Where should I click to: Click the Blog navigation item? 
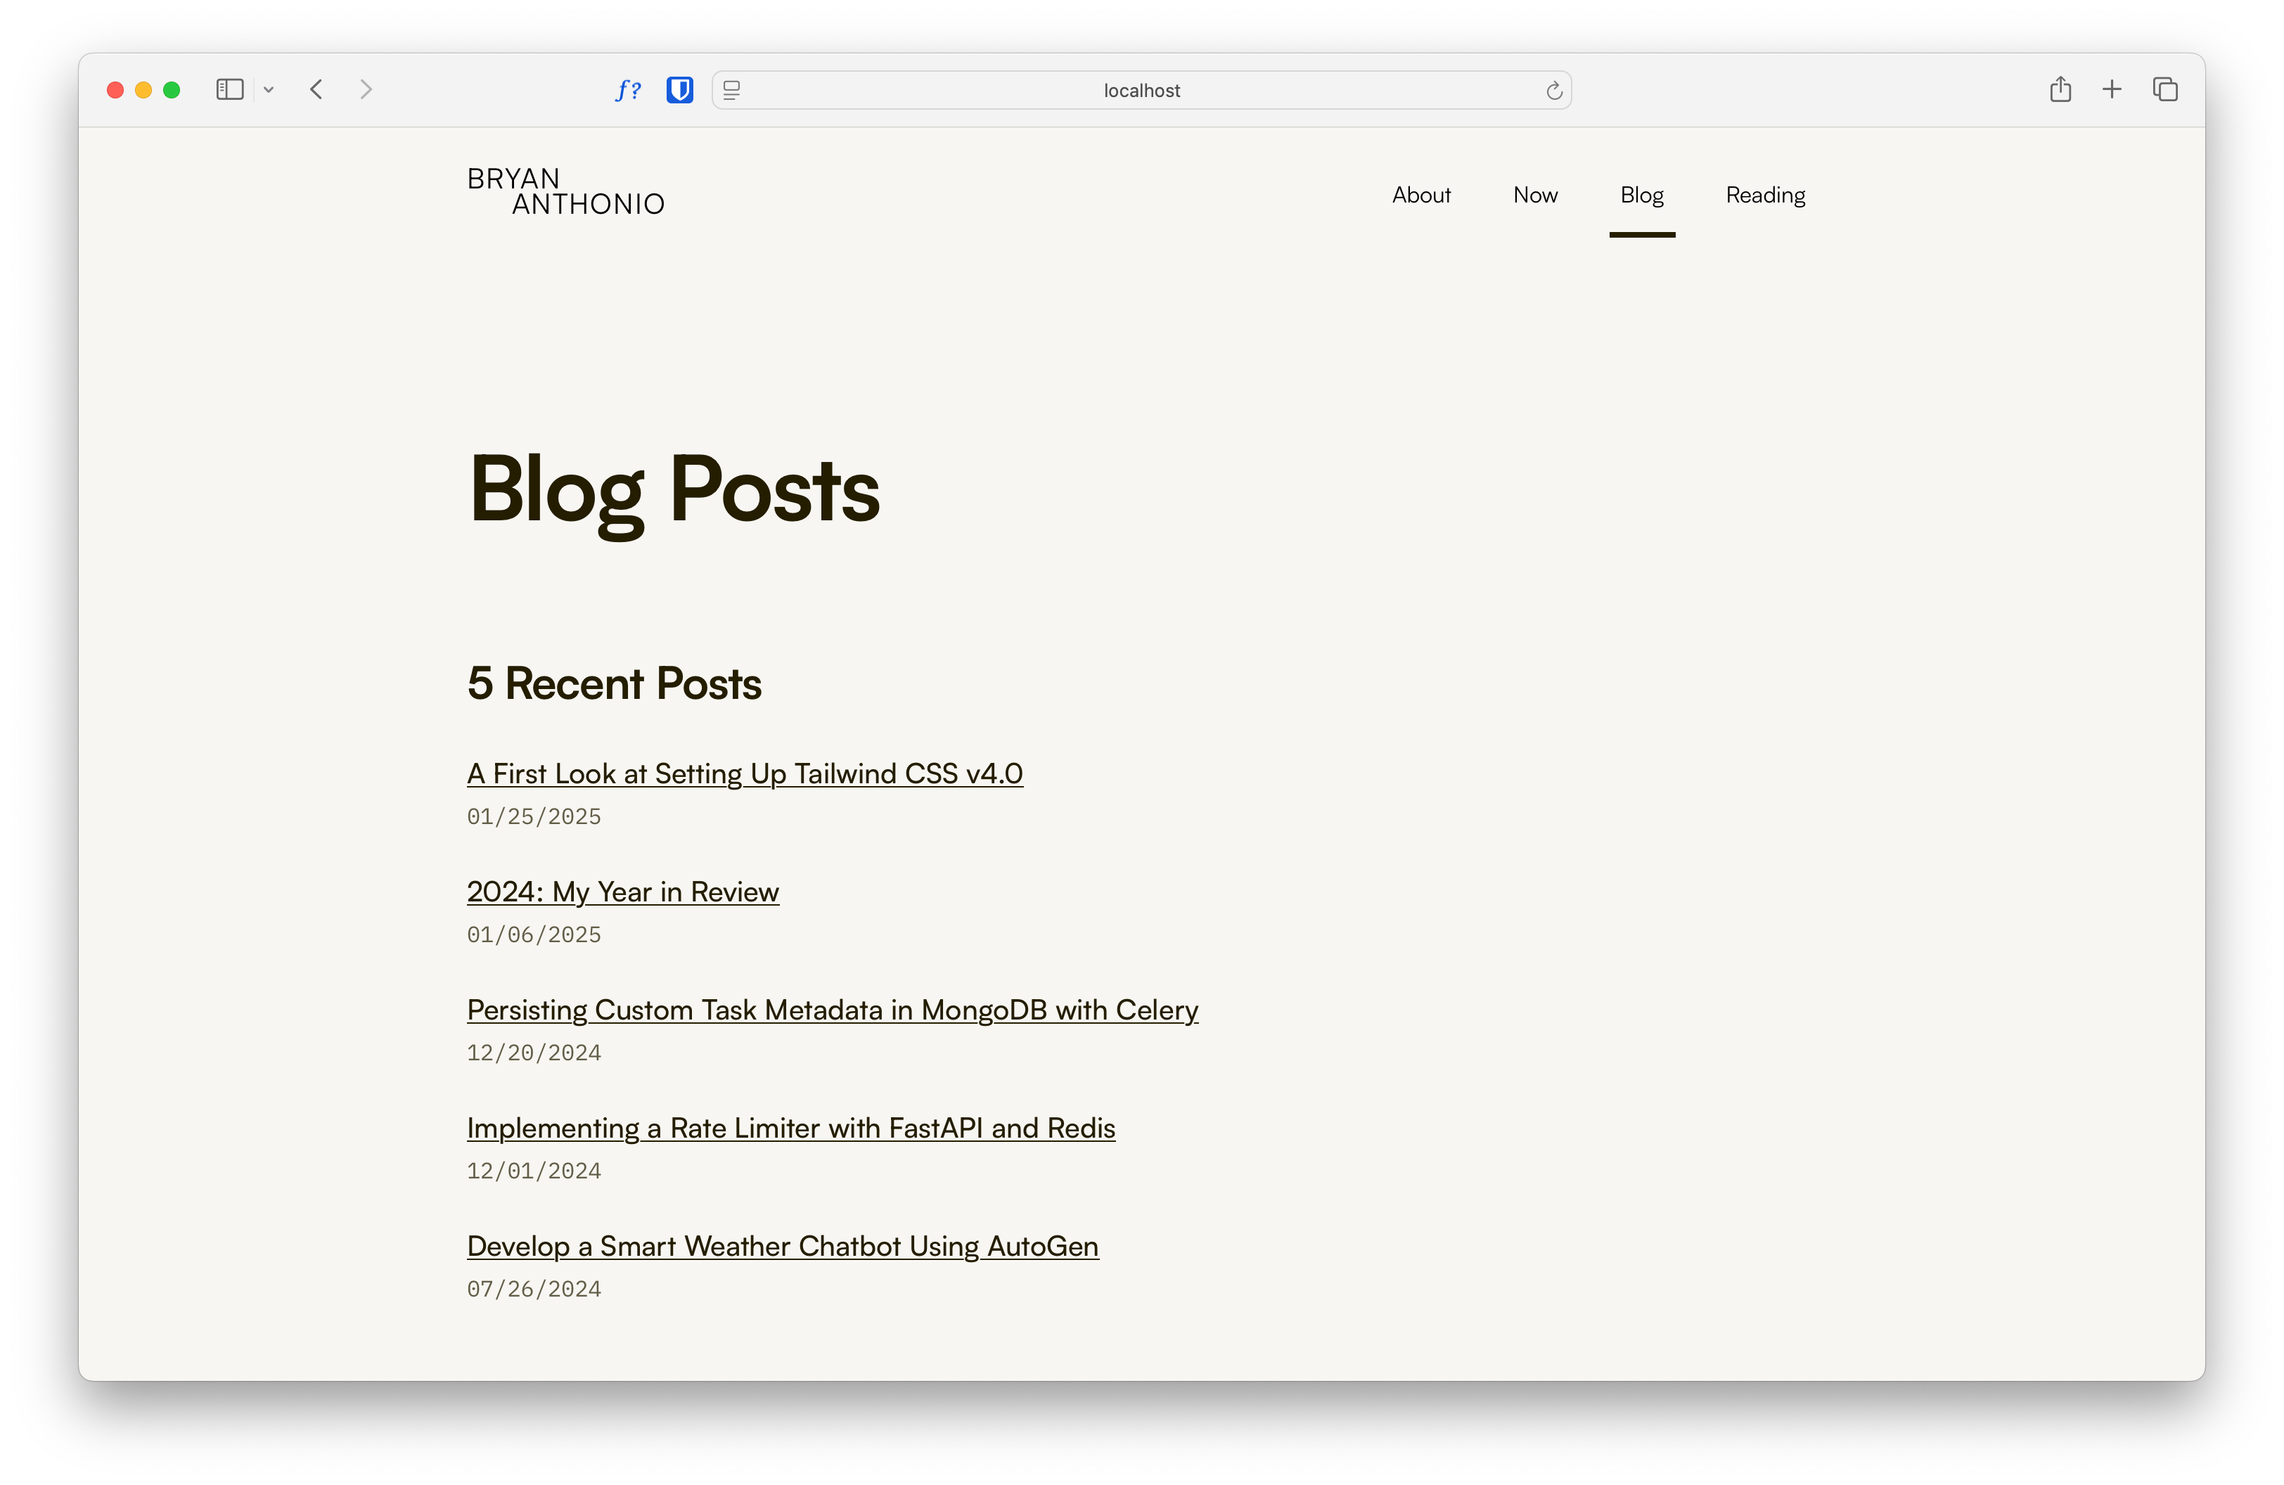pos(1642,195)
